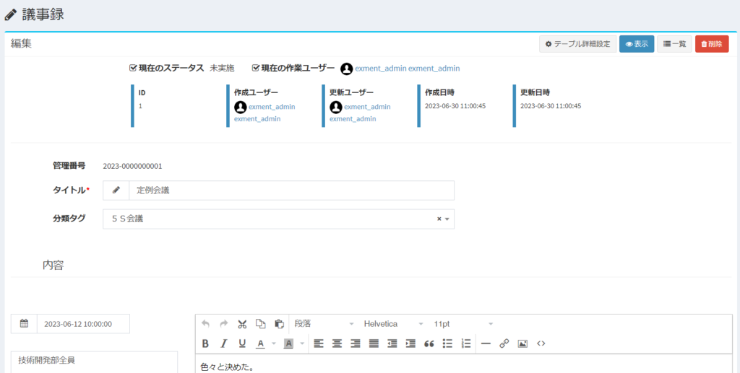
Task: Align text right
Action: click(x=356, y=344)
